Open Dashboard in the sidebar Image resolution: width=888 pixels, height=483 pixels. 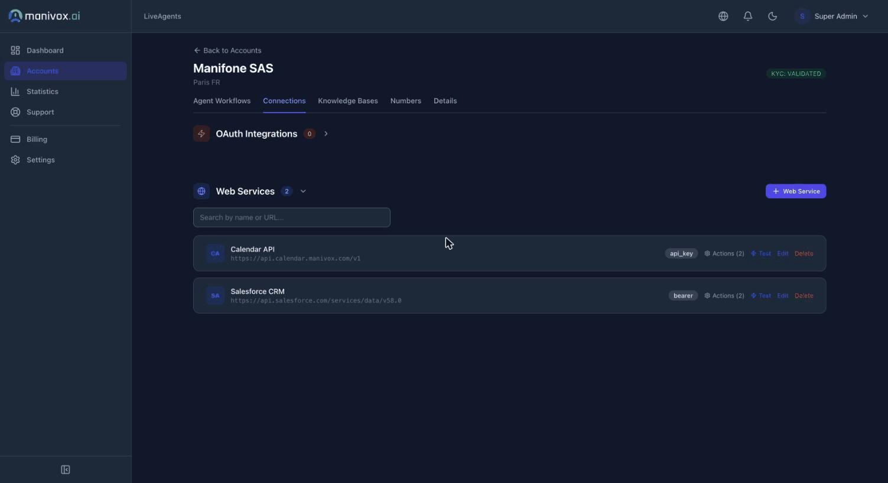pos(65,50)
